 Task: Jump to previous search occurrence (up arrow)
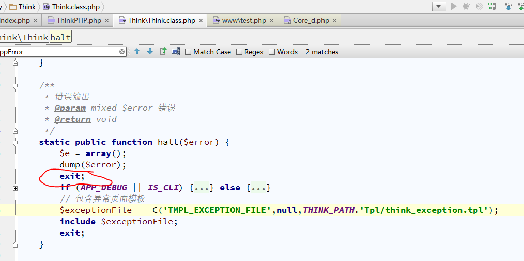coord(137,52)
